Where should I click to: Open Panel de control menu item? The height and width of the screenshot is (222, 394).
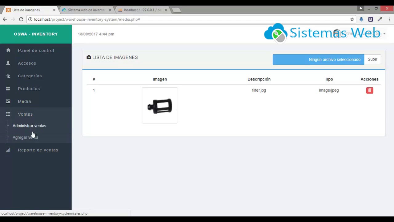pyautogui.click(x=36, y=50)
